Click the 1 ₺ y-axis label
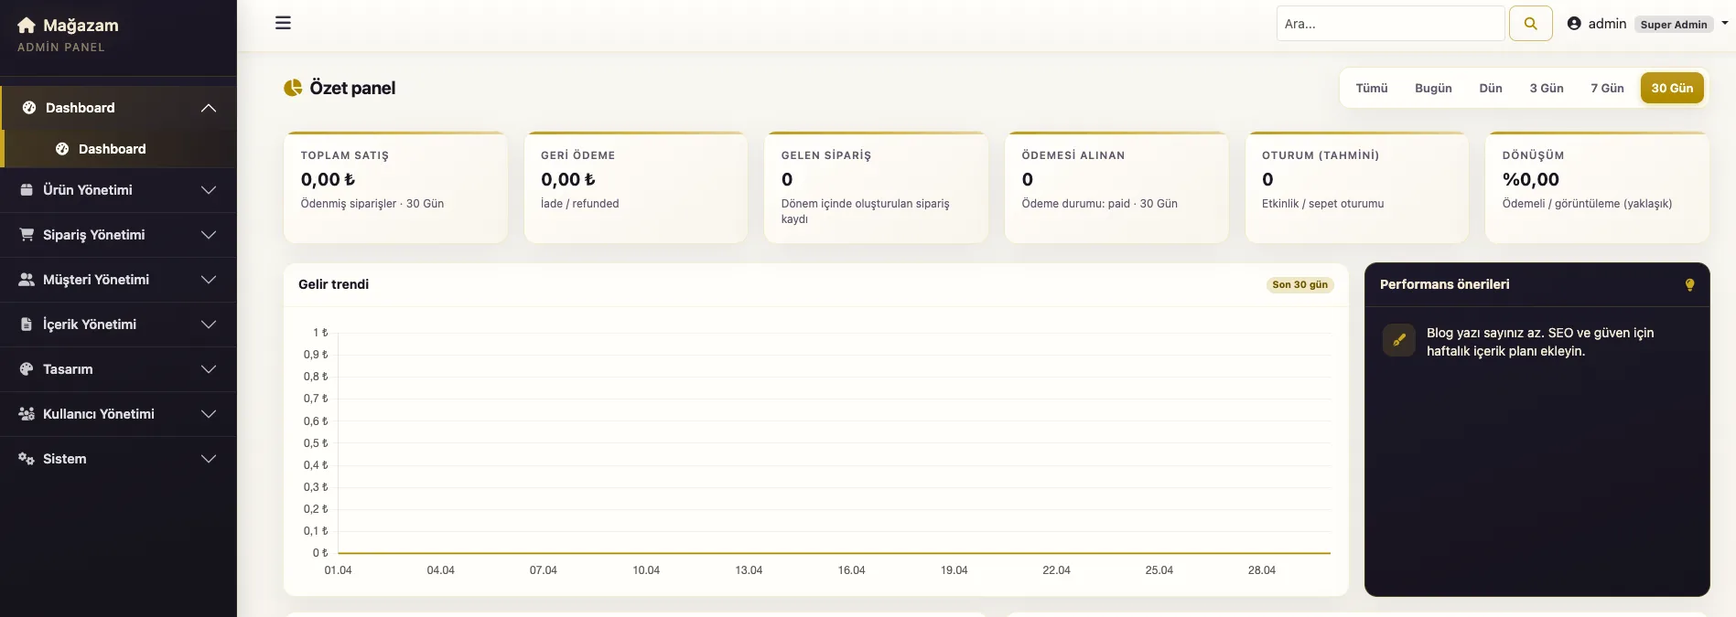Viewport: 1736px width, 617px height. pos(320,333)
